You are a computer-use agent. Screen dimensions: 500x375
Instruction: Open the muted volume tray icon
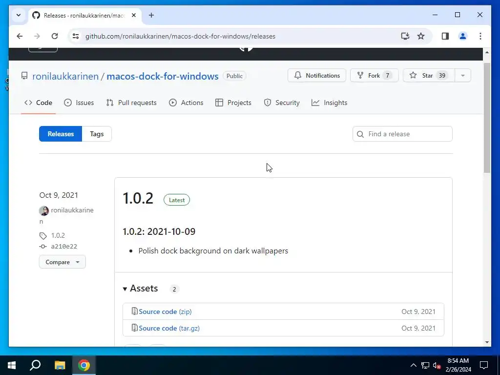click(x=437, y=365)
